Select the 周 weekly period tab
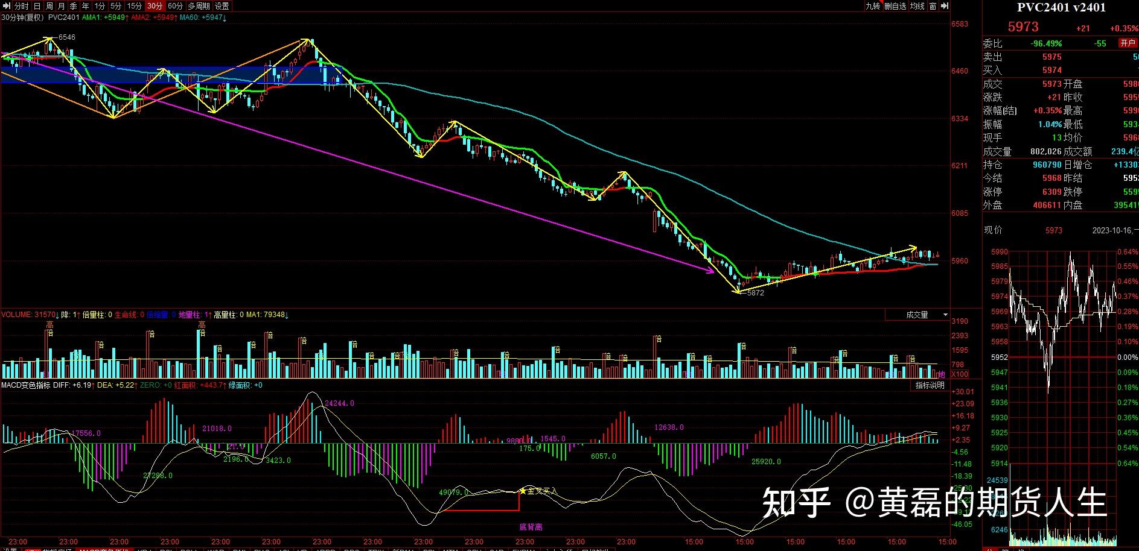 click(x=49, y=6)
